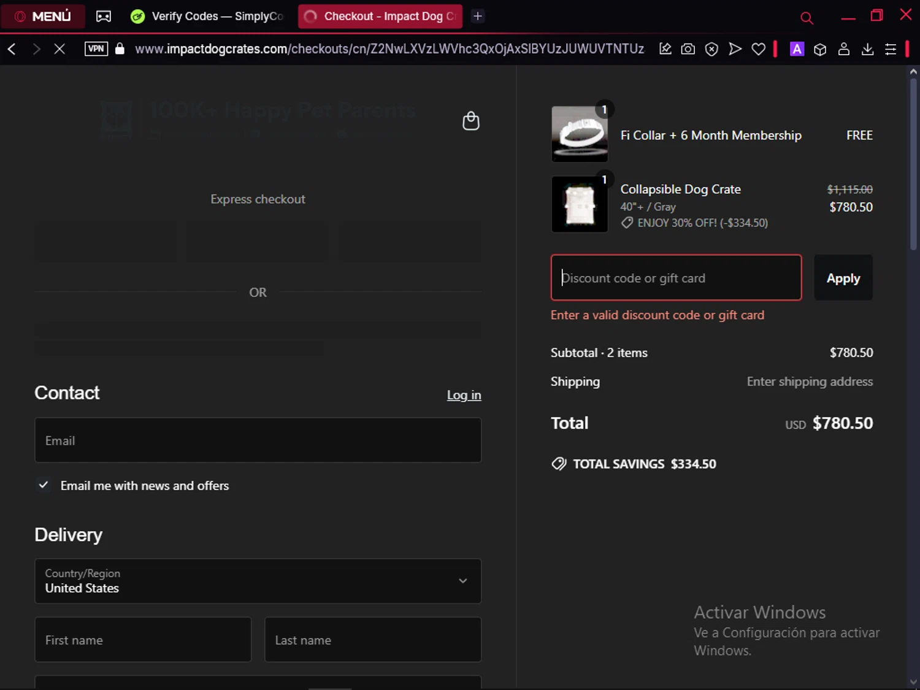Click the Fi Collar + 6 Month Membership title

pos(711,135)
